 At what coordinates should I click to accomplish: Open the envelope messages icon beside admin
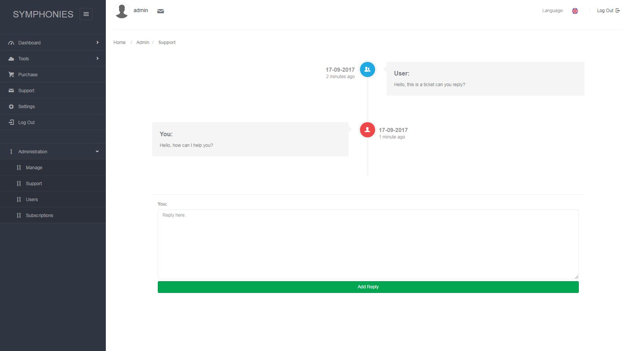[161, 11]
